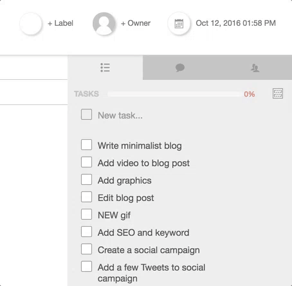Screen dimensions: 292x286
Task: Click the owner avatar icon
Action: click(104, 23)
